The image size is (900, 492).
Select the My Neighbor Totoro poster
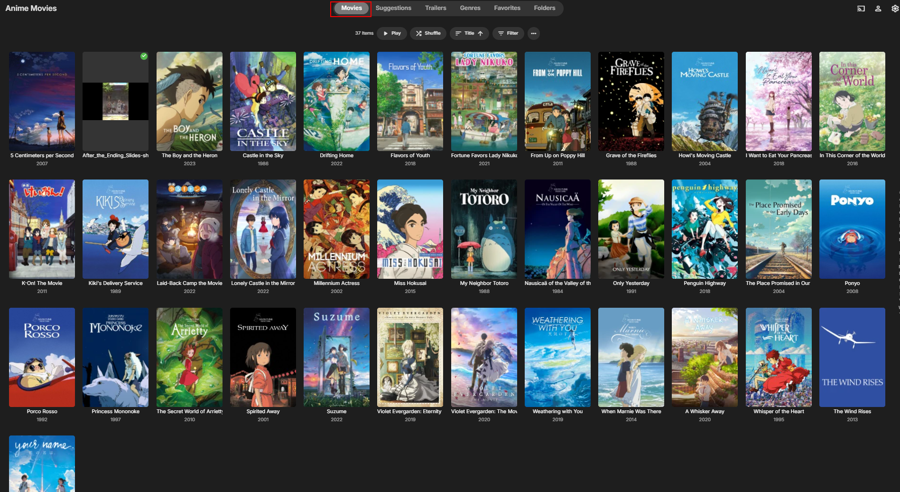pyautogui.click(x=484, y=229)
